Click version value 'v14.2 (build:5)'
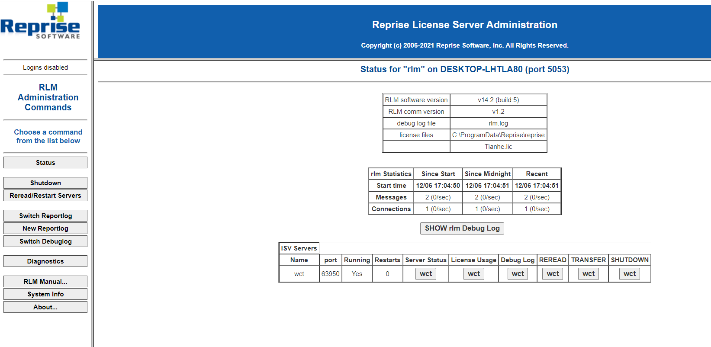Image resolution: width=711 pixels, height=347 pixels. click(499, 100)
